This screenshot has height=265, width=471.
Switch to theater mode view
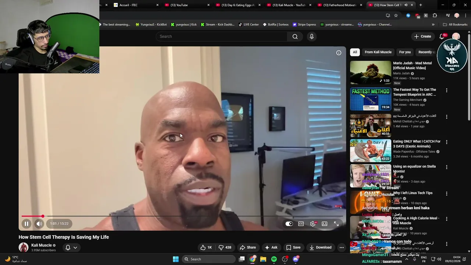coord(325,224)
